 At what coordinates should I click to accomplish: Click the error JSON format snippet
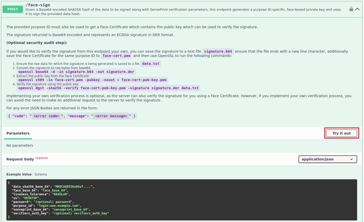pos(72,116)
